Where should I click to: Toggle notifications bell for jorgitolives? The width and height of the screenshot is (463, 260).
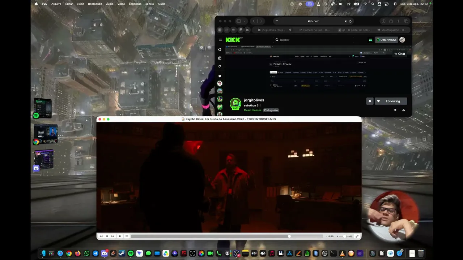(x=370, y=101)
